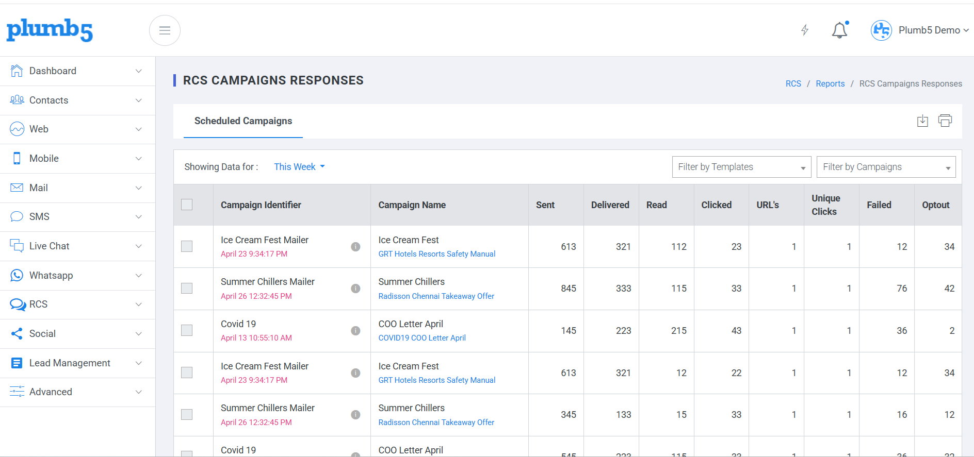The height and width of the screenshot is (457, 974).
Task: Open the Filter by Templates dropdown
Action: coord(741,167)
